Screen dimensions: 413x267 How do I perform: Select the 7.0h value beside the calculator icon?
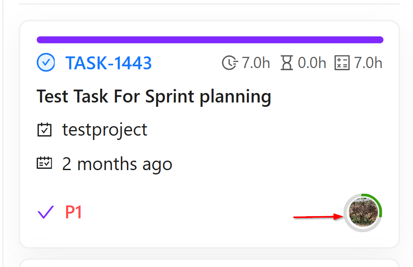[368, 63]
